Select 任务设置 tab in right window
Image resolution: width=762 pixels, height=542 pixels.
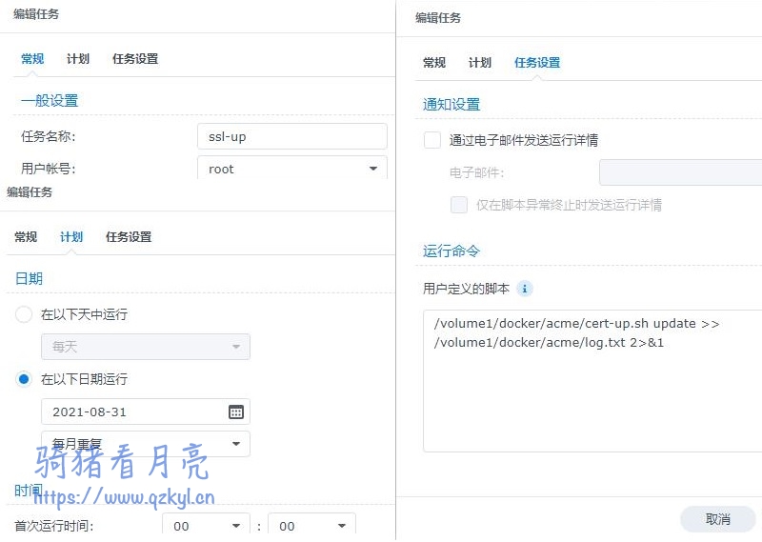pyautogui.click(x=537, y=62)
